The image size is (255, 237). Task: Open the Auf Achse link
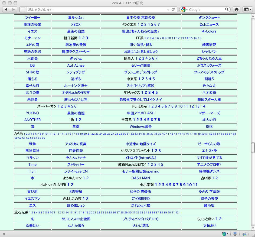tap(76, 66)
